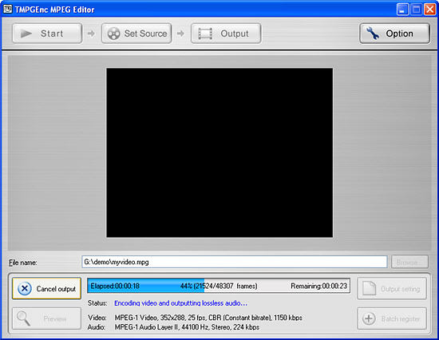Screen dimensions: 439x340
Task: Click the arrow between Start and Set Source
Action: [x=91, y=34]
